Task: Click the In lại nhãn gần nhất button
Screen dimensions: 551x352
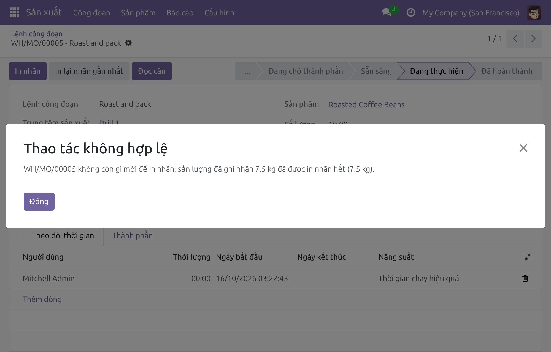Action: 89,71
